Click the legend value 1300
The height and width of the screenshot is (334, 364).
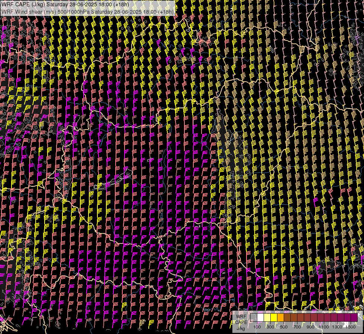[337, 327]
